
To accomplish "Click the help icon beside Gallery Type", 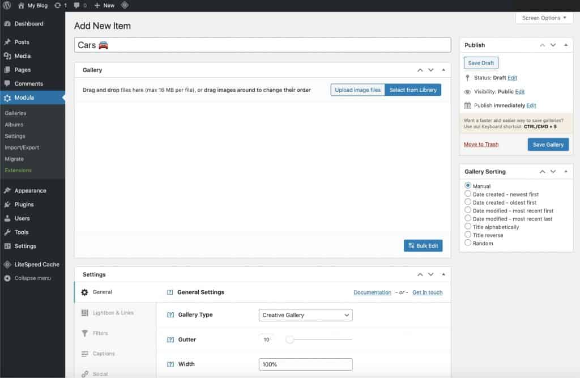I will (x=170, y=315).
